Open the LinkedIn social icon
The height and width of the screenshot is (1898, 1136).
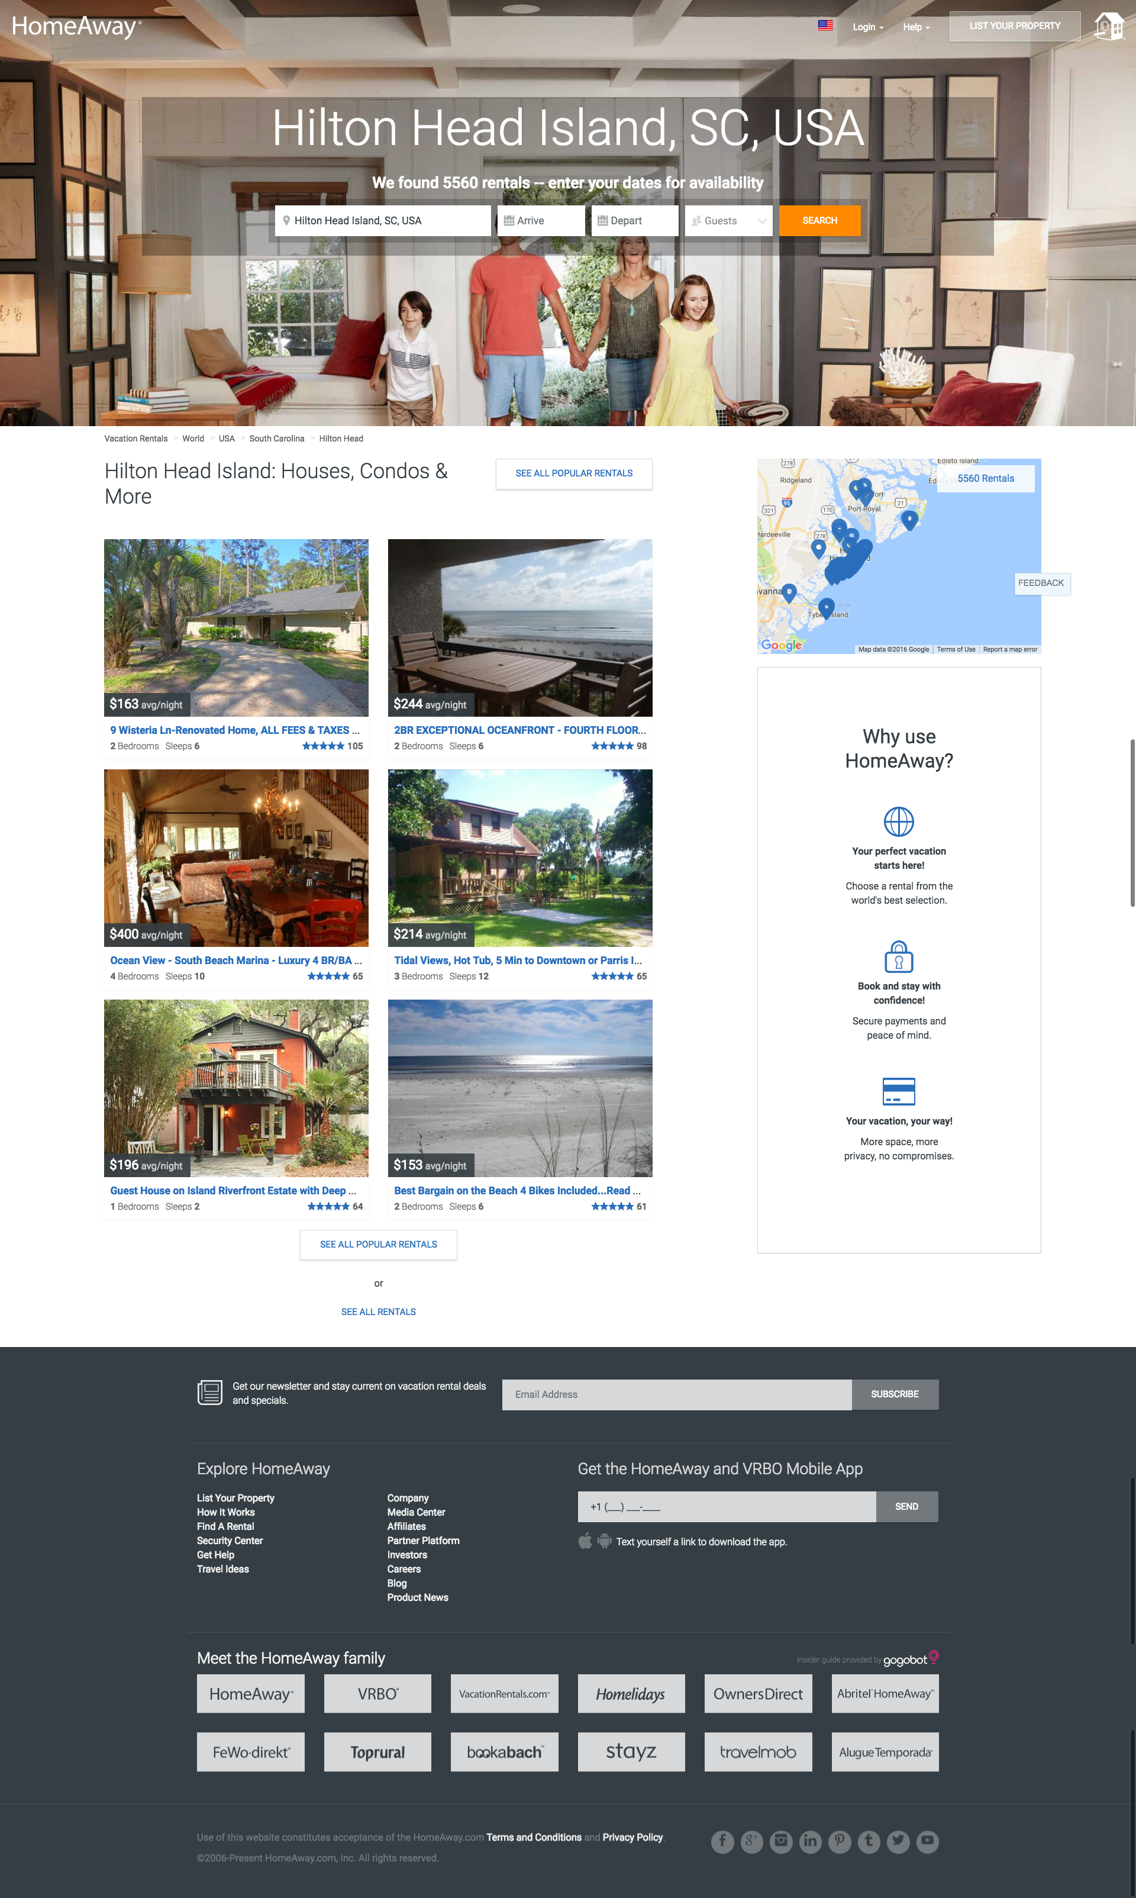pyautogui.click(x=810, y=1841)
